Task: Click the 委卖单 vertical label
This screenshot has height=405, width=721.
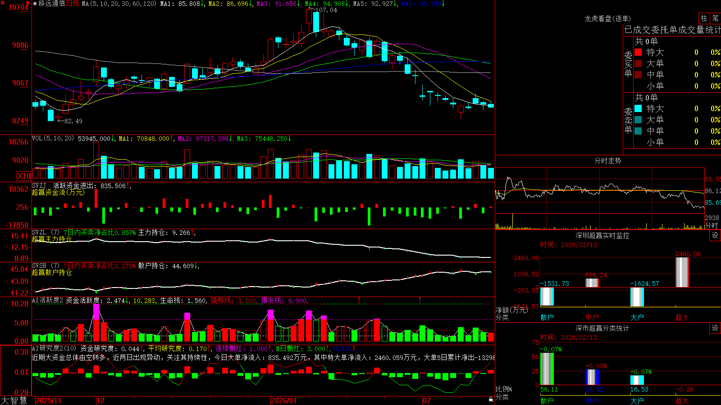Action: click(x=628, y=120)
